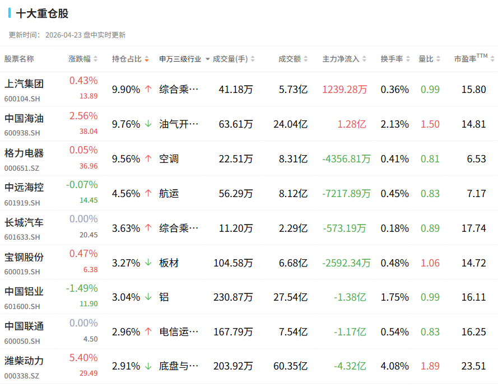
Task: Click 空调 industry cell
Action: [169, 159]
